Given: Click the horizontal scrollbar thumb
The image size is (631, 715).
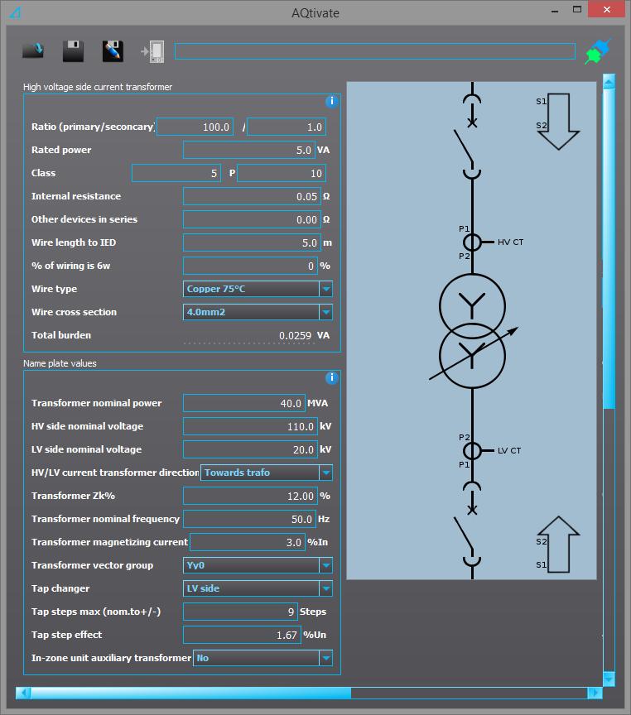Looking at the screenshot, I should (x=190, y=693).
